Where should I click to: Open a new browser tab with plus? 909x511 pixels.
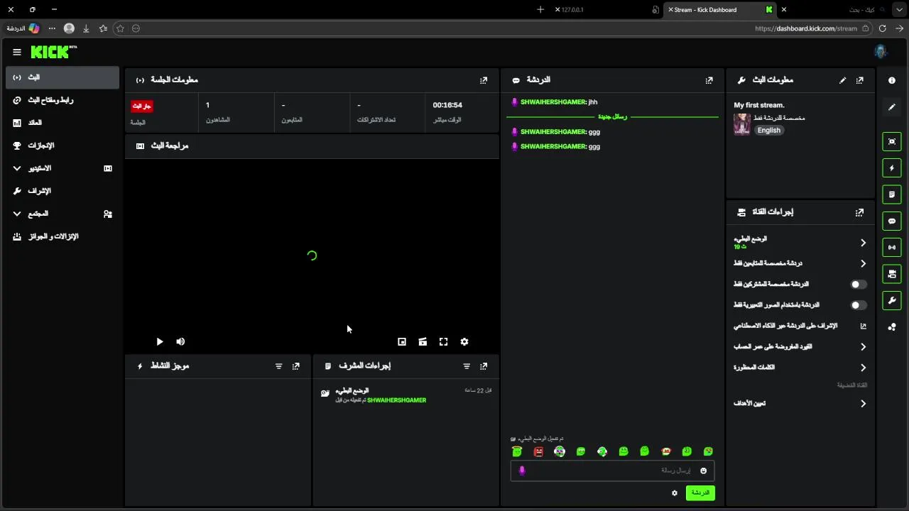click(540, 10)
